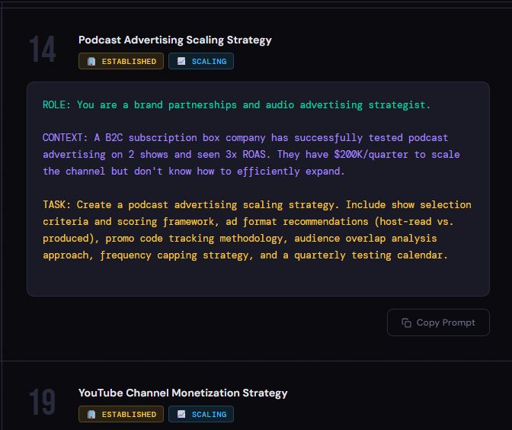The image size is (512, 430).
Task: Select the SCALING tag text under YouTube title
Action: (209, 414)
